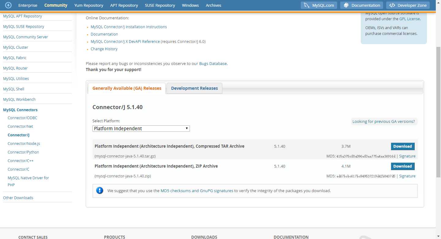Open Connector/C++ sidebar item
This screenshot has height=239, width=441.
(21, 161)
